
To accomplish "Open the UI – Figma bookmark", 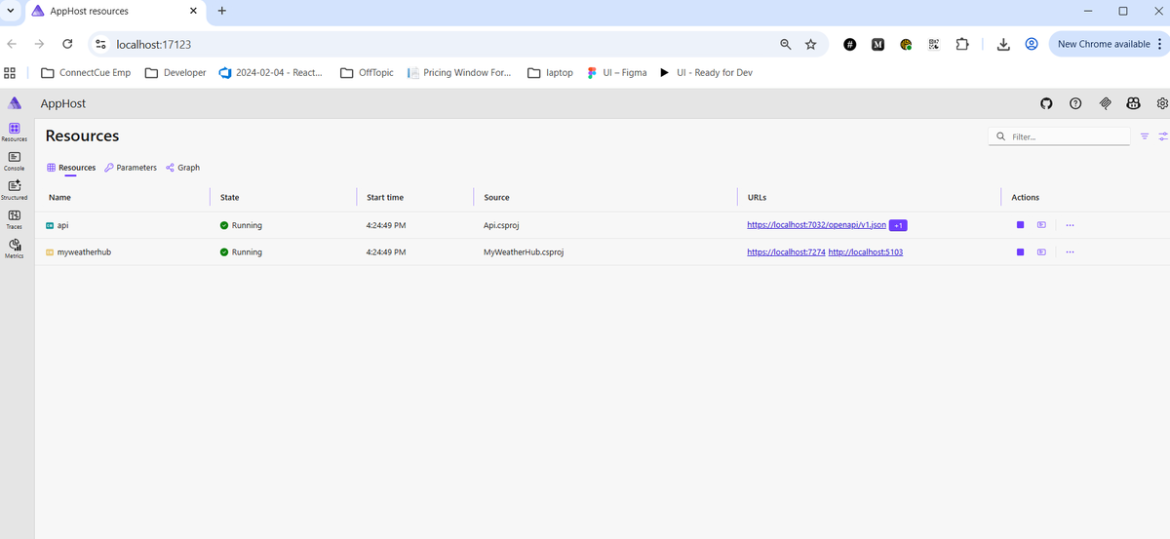I will coord(617,72).
